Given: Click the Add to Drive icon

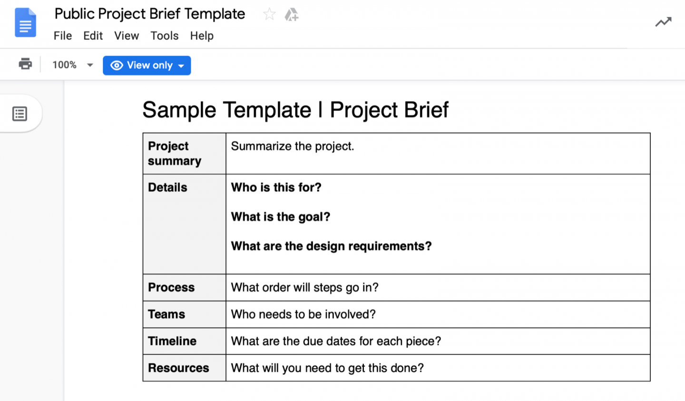Looking at the screenshot, I should 291,15.
